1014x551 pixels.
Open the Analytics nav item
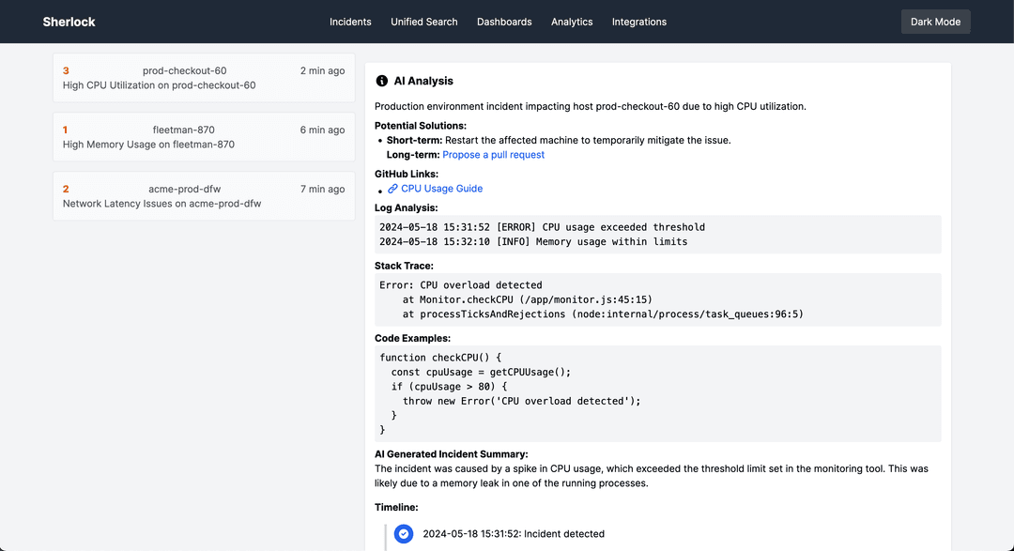point(572,22)
